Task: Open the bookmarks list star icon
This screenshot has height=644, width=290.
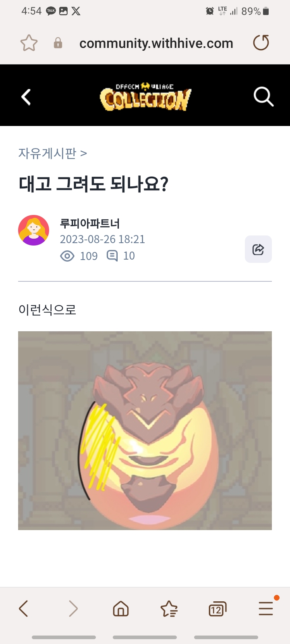Action: [x=169, y=609]
